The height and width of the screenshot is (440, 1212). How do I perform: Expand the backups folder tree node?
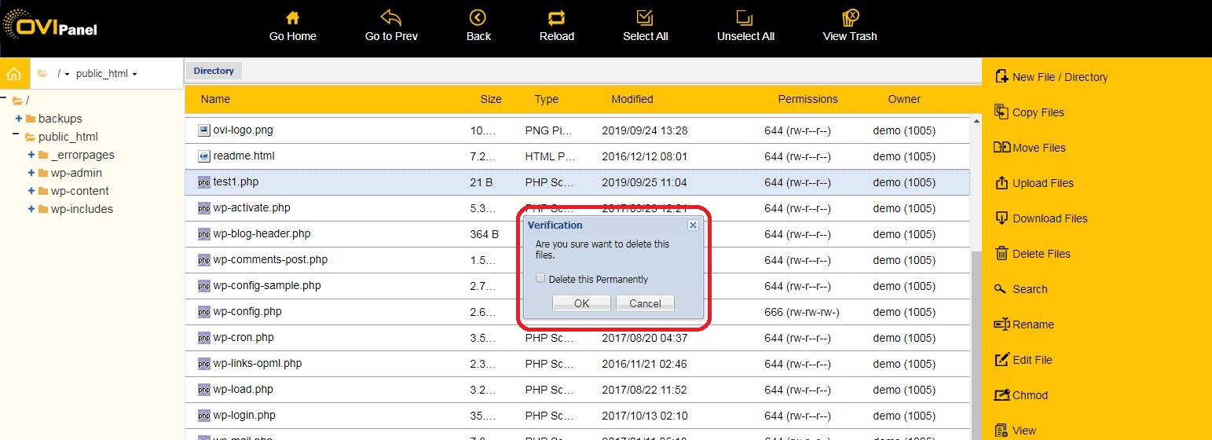click(18, 119)
